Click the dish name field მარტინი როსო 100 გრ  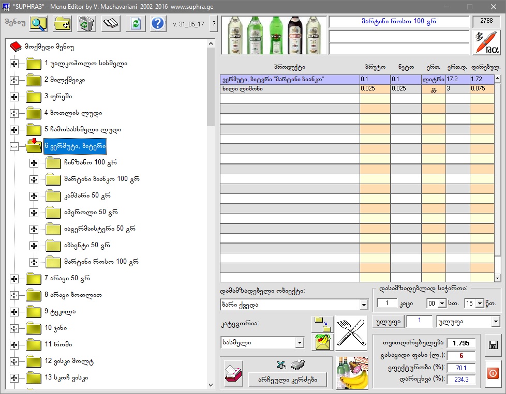[398, 22]
